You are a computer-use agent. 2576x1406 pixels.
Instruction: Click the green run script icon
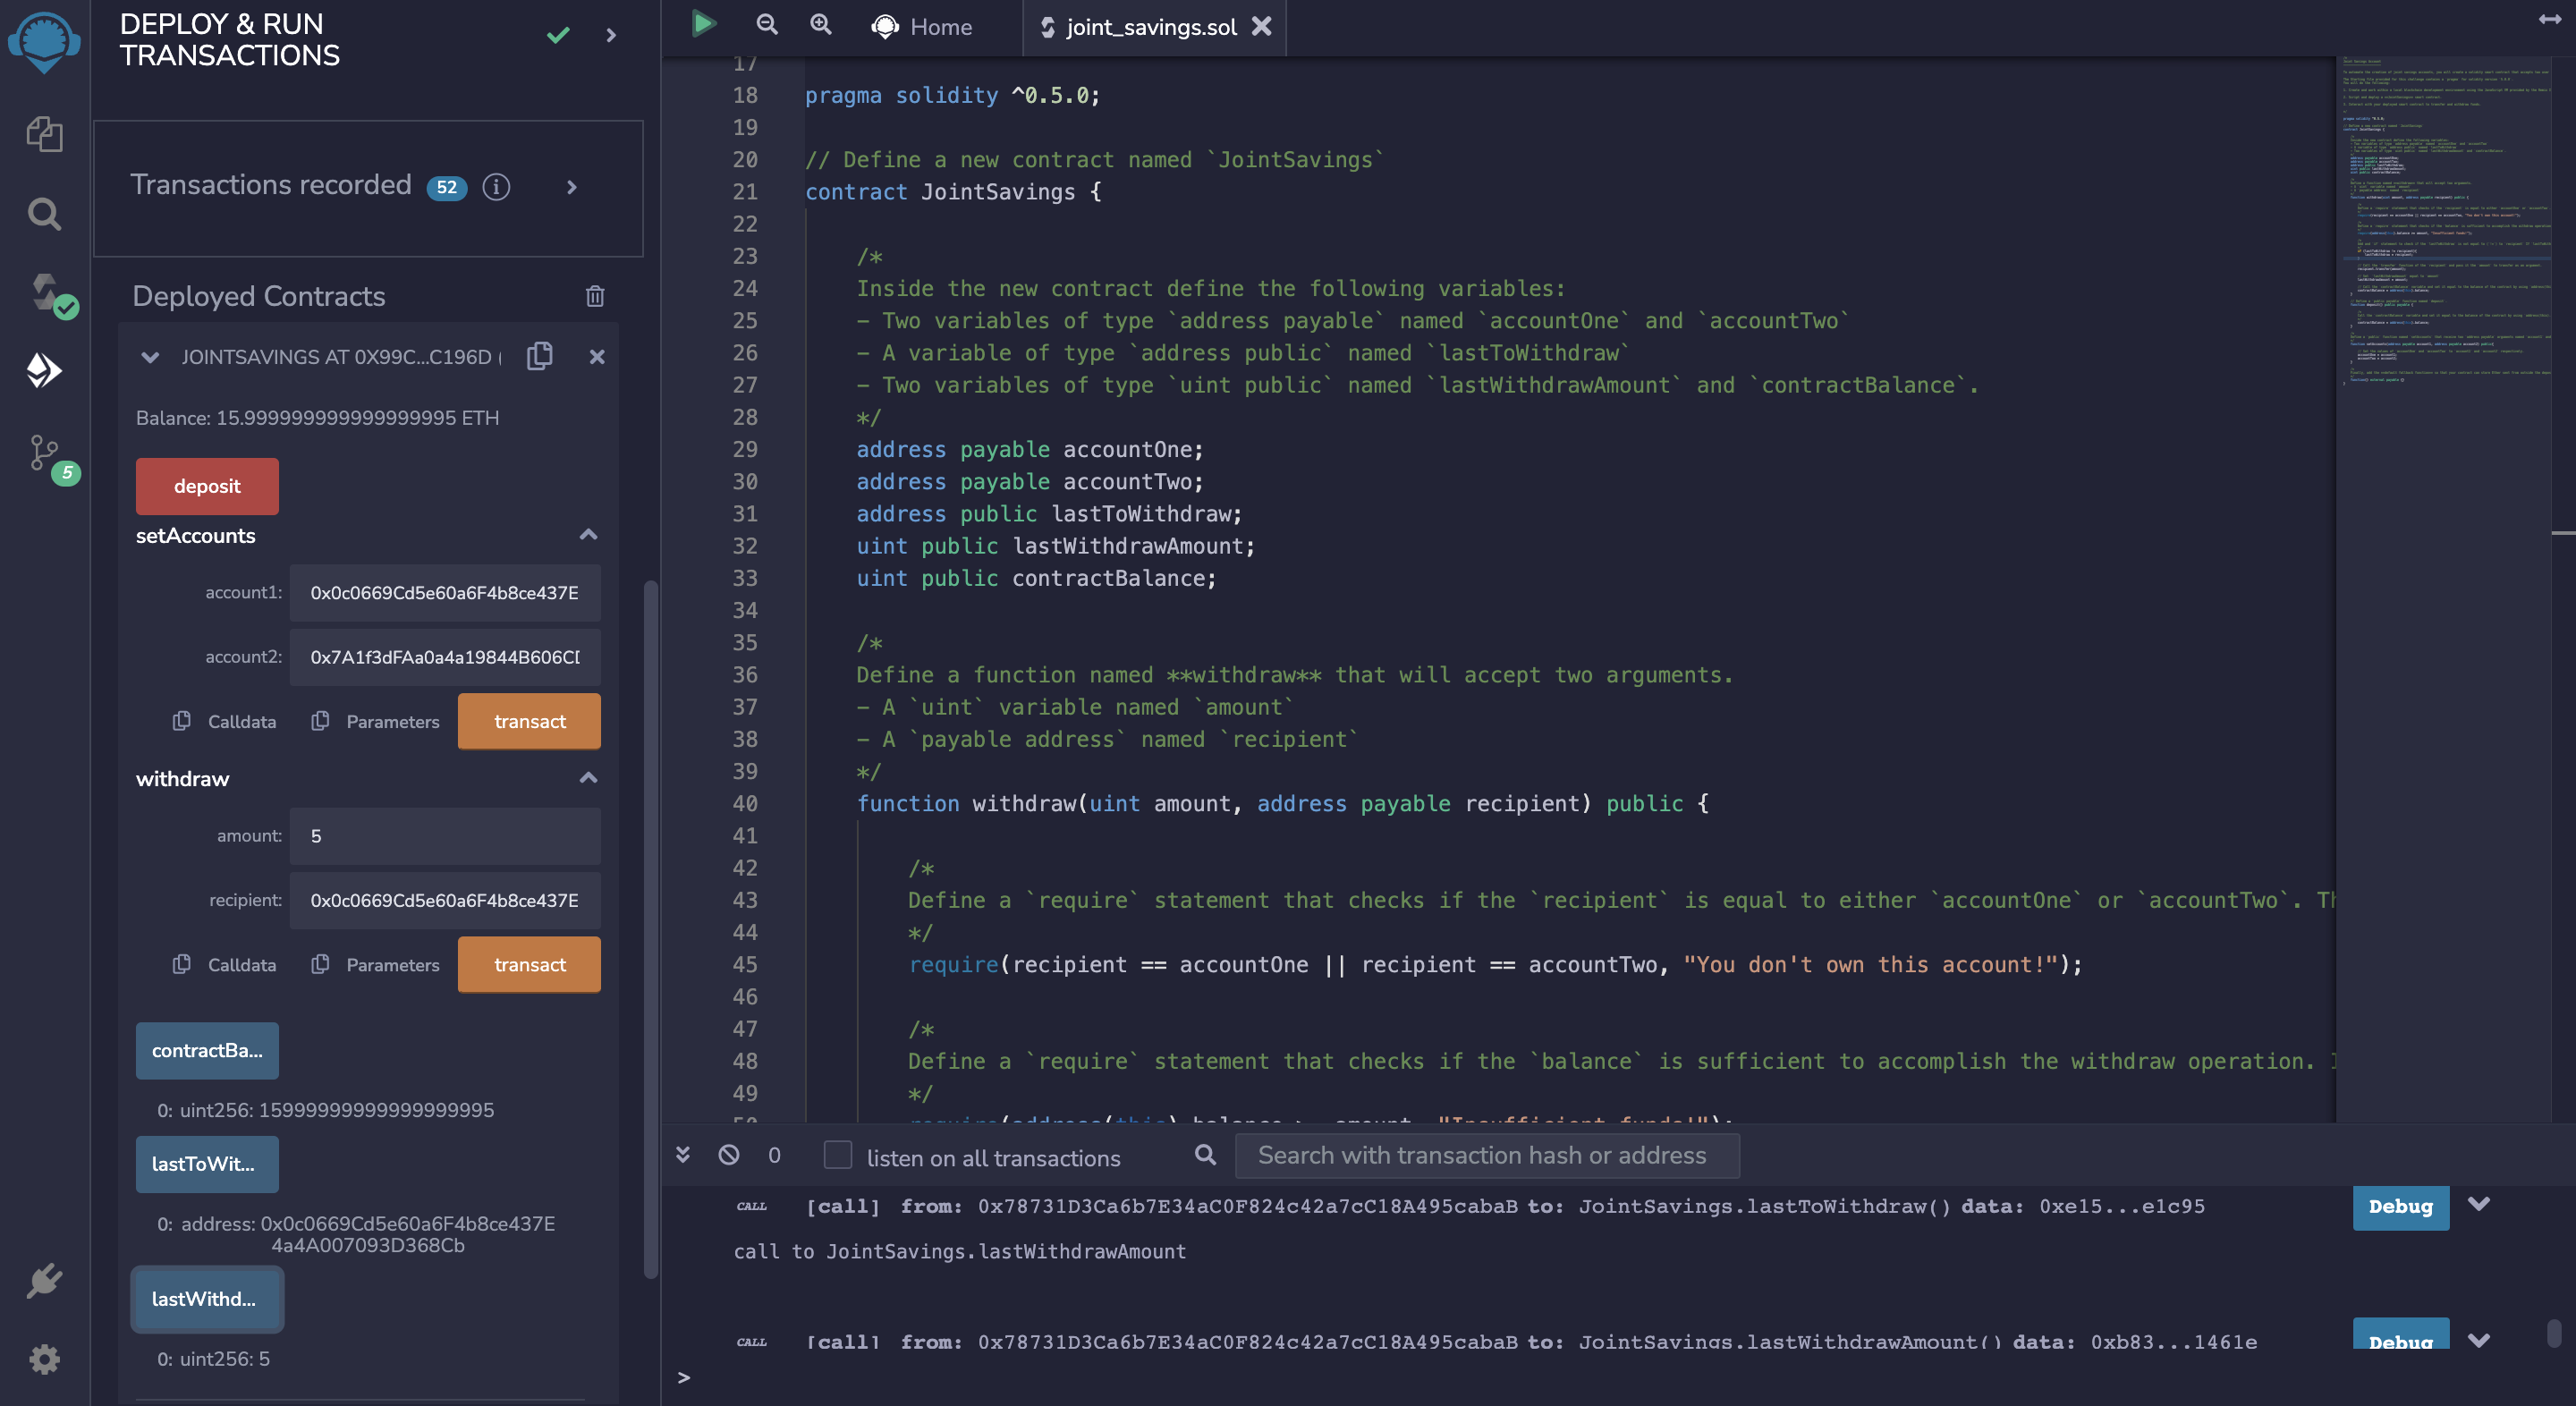[703, 24]
